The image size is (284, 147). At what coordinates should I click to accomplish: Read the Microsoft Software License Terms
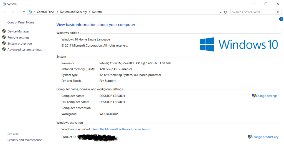pyautogui.click(x=121, y=129)
